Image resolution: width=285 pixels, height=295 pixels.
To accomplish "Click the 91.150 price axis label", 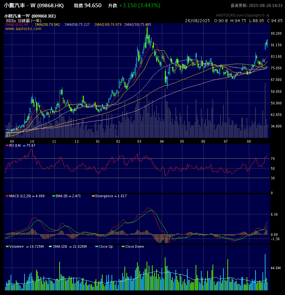I will (x=276, y=45).
